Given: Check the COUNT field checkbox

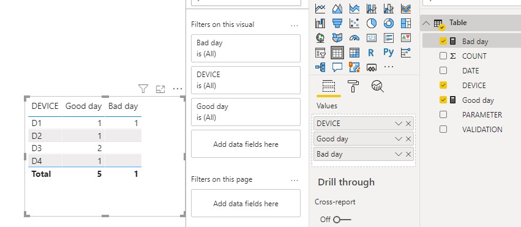Looking at the screenshot, I should point(443,56).
